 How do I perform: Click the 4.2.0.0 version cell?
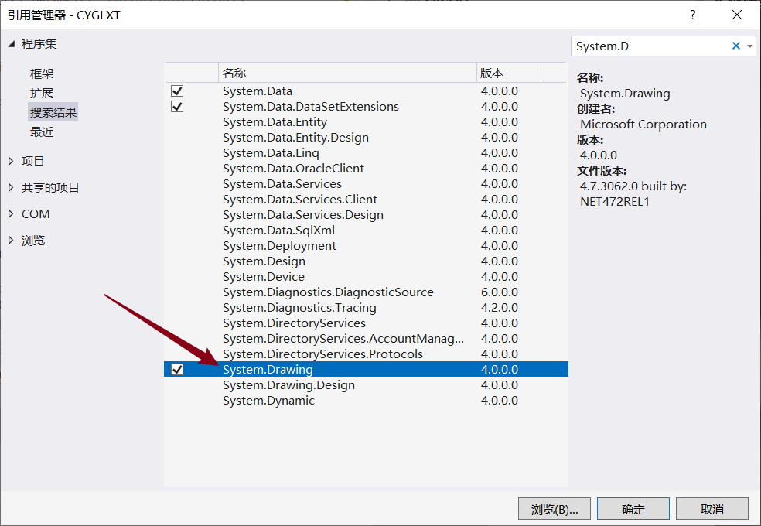(x=500, y=308)
